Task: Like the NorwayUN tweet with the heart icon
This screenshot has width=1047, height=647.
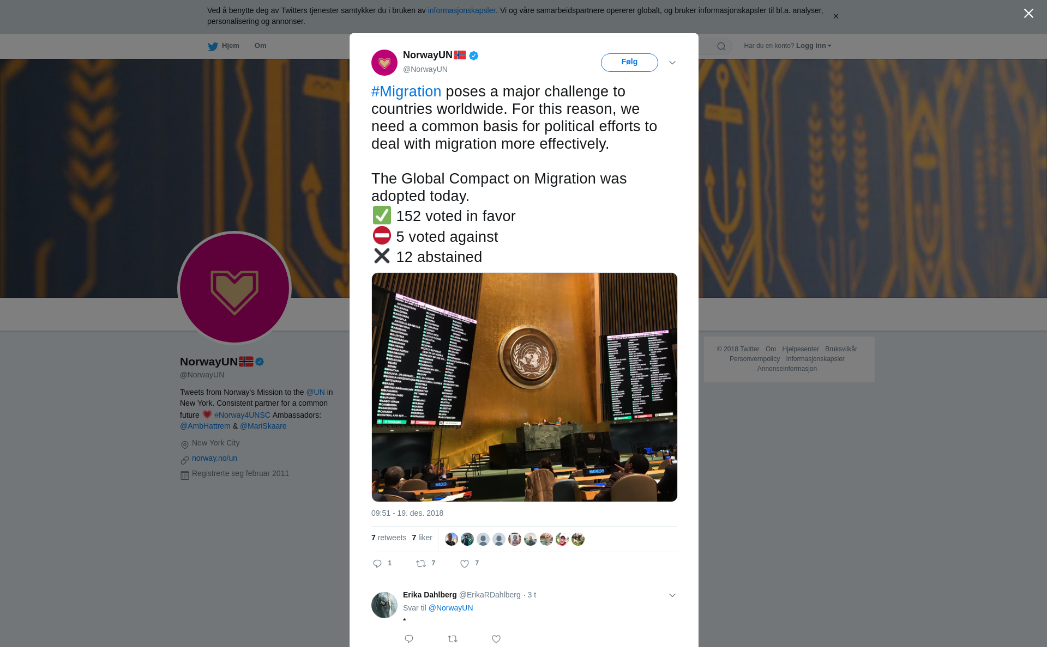Action: (465, 564)
